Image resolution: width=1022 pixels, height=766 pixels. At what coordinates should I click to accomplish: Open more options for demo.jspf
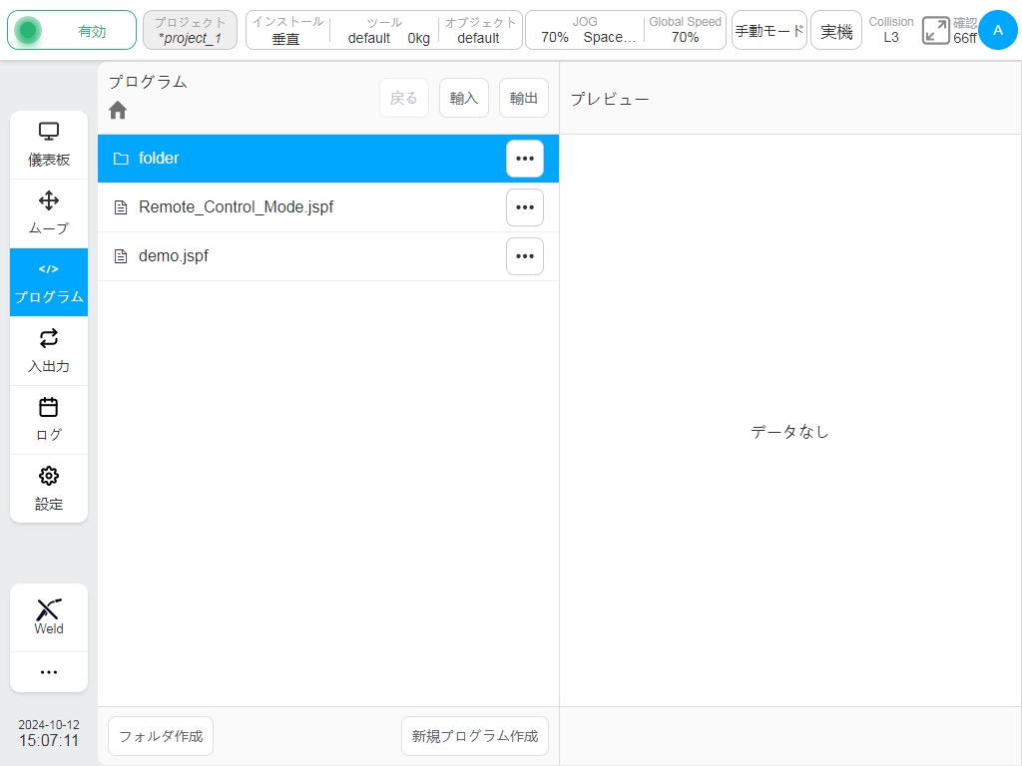point(525,256)
